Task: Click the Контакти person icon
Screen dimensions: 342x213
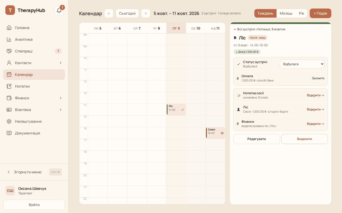Action: [x=9, y=63]
